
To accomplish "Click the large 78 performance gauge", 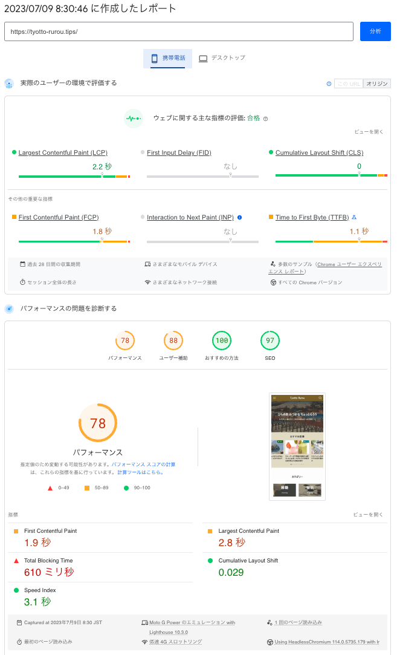I will tap(98, 423).
